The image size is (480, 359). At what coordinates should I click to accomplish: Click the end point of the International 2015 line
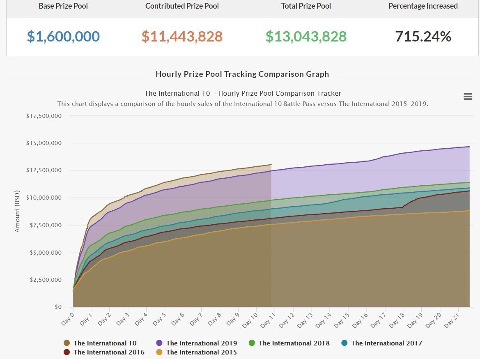pos(470,210)
